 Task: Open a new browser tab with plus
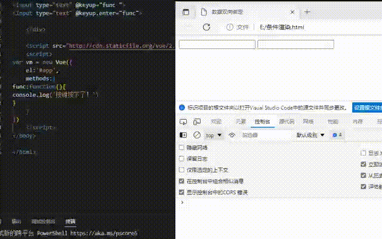(307, 12)
